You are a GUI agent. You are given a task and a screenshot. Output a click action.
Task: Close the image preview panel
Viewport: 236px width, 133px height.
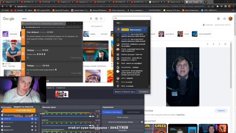tap(225, 44)
